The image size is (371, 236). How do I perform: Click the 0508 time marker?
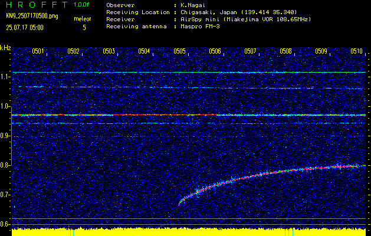(285, 51)
